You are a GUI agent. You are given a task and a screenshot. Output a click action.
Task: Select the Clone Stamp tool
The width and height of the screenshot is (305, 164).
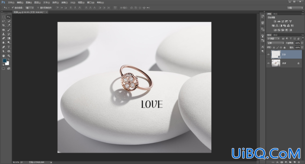click(x=3, y=34)
